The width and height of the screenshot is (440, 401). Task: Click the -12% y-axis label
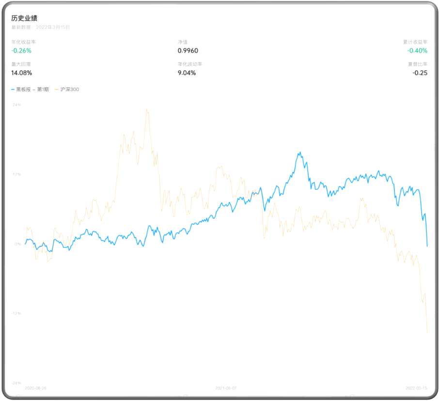click(x=16, y=313)
